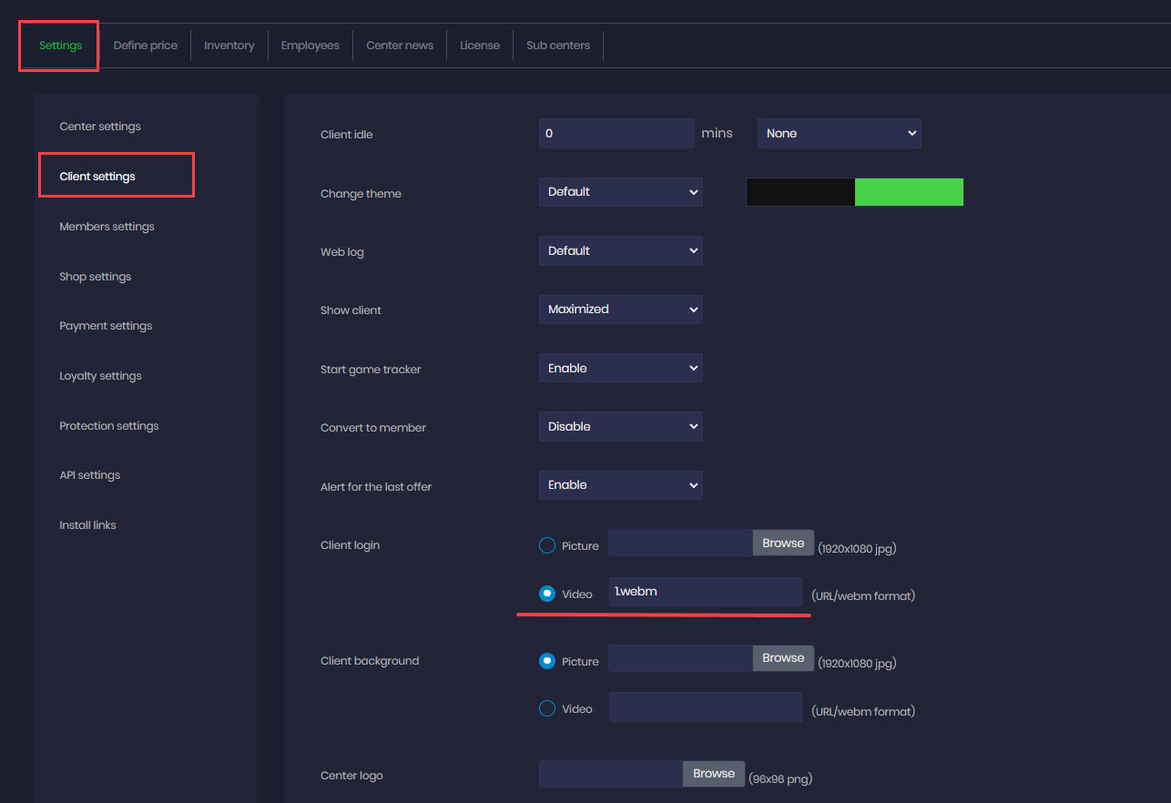1171x803 pixels.
Task: Click the green theme color swatch
Action: pyautogui.click(x=909, y=192)
